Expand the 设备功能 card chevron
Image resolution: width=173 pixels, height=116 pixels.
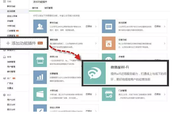165,43
